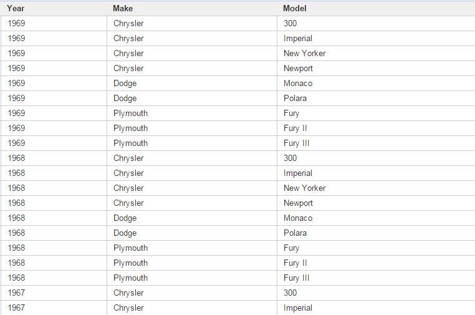
Task: Click the 1968 Chrysler 300 model cell
Action: [376, 158]
